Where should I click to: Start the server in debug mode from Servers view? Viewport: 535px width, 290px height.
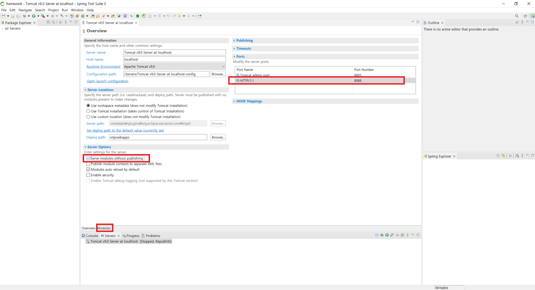click(x=382, y=235)
